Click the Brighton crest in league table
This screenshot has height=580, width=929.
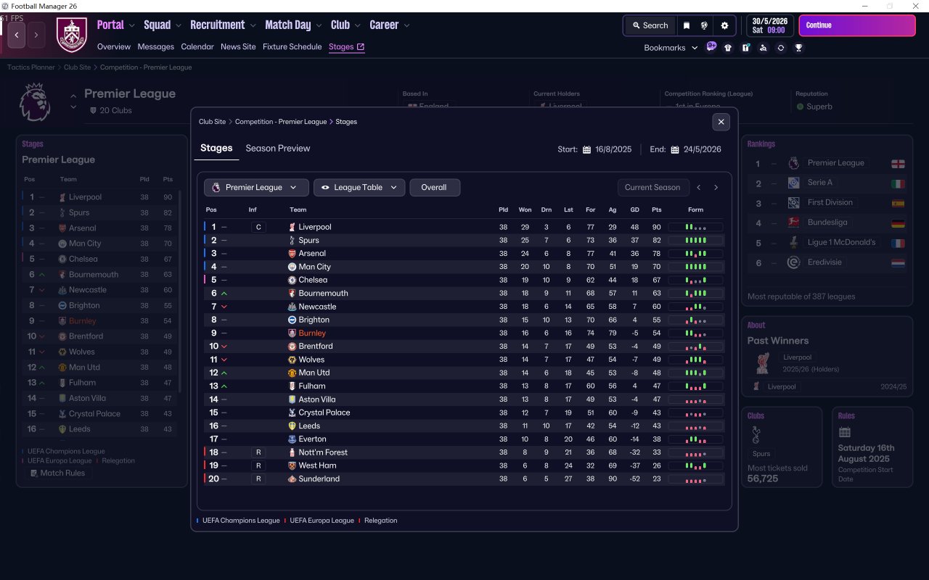click(x=292, y=320)
